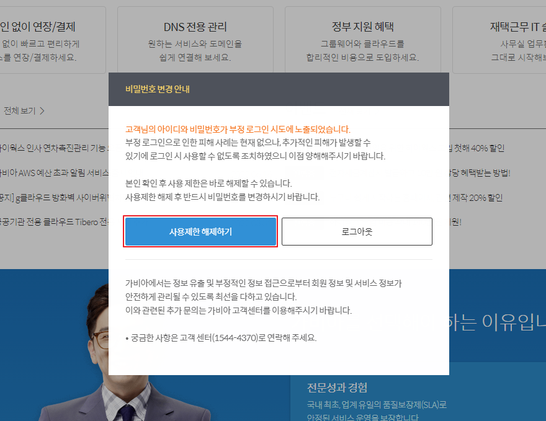Image resolution: width=546 pixels, height=421 pixels.
Task: Click the 사용제한 해제하기 button
Action: (x=200, y=232)
